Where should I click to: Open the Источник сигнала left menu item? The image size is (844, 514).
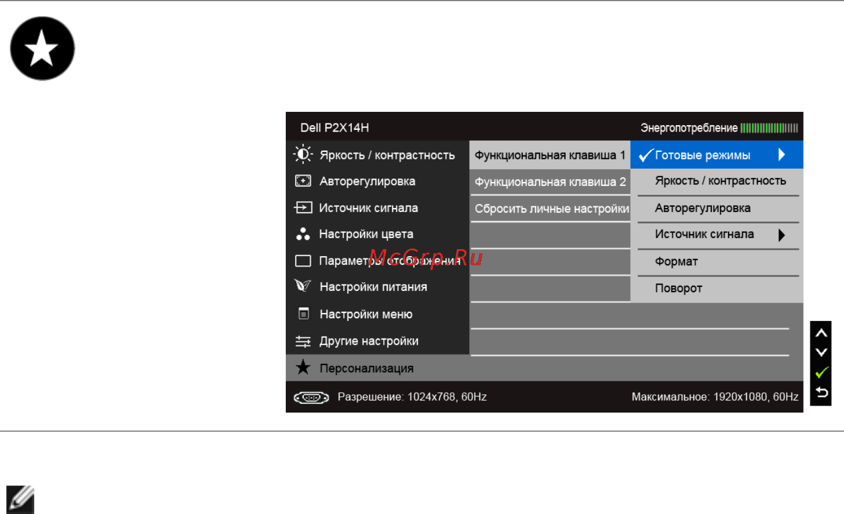377,208
